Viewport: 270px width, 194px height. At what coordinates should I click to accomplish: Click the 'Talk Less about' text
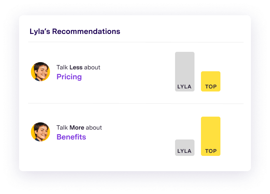[x=78, y=67]
